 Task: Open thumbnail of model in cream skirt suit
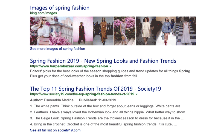pos(146,31)
